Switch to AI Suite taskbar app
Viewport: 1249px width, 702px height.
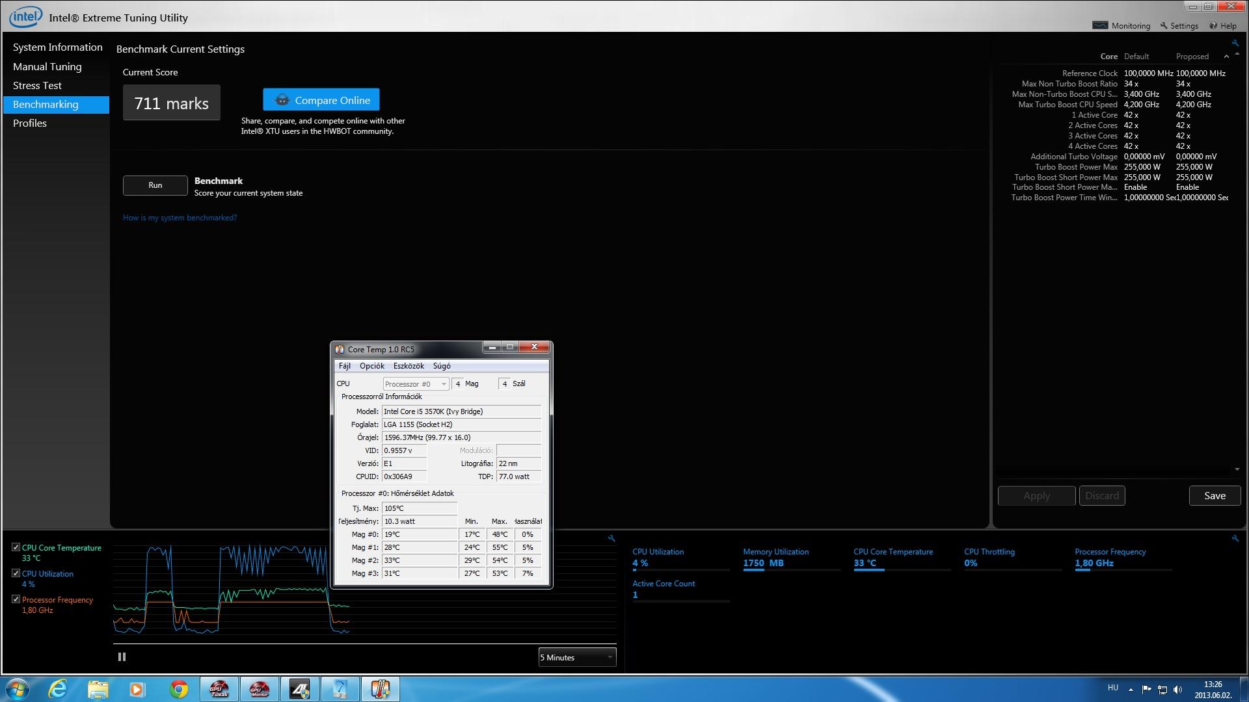coord(300,689)
